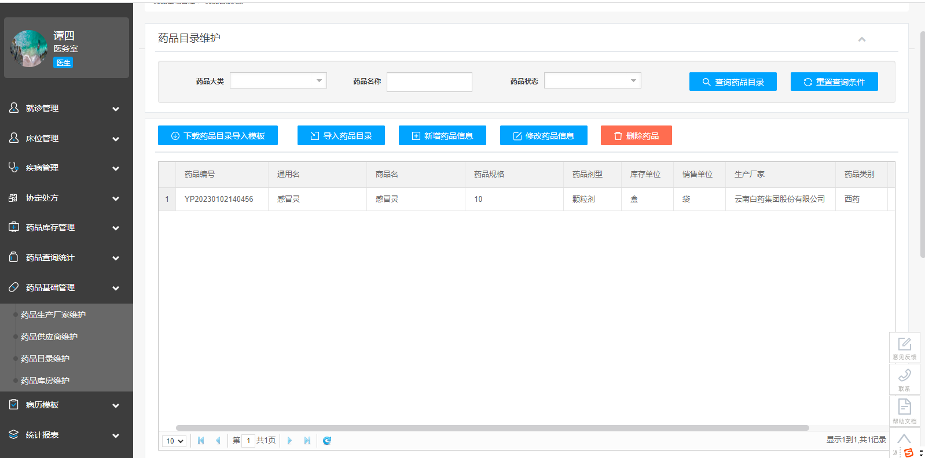
Task: Click 下载药品目录导入模板 button
Action: [x=218, y=135]
